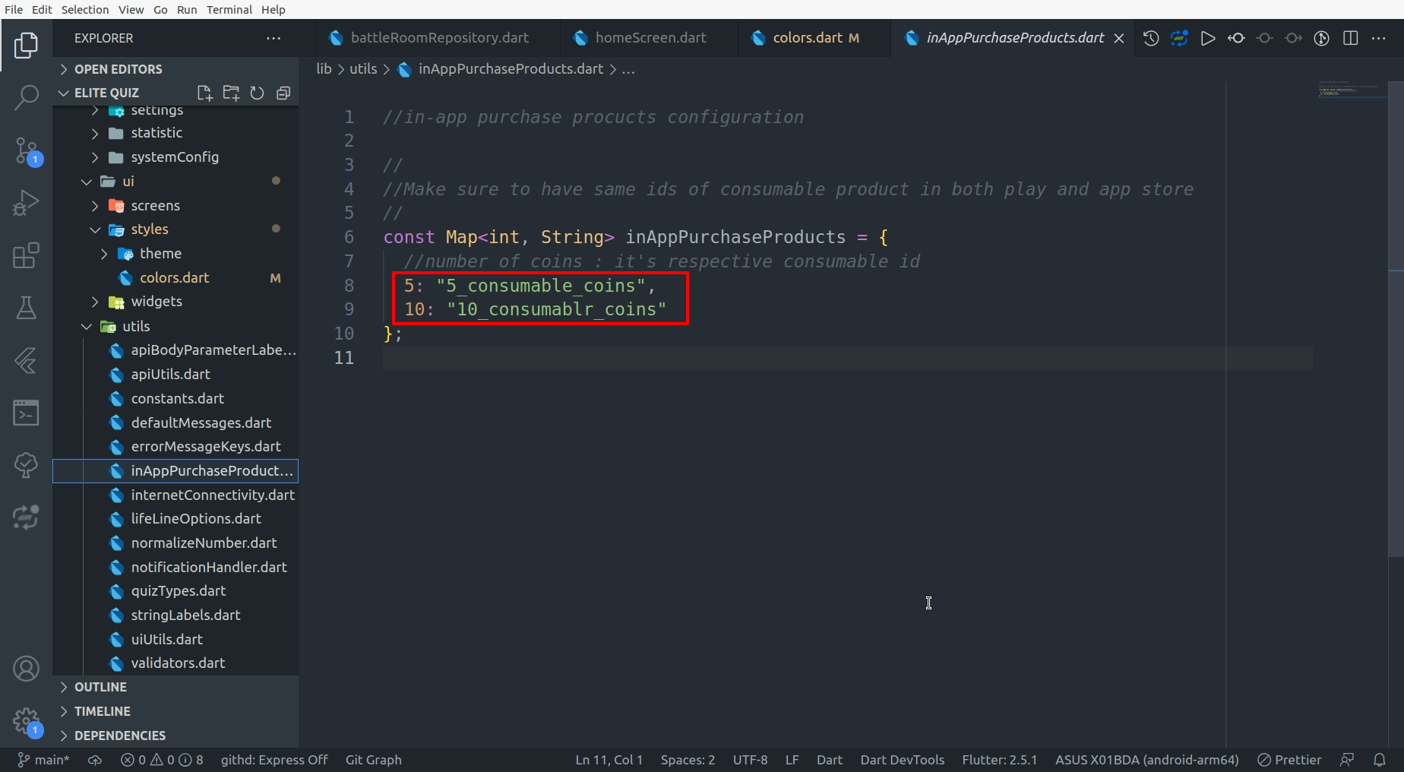
Task: Toggle Prettier formatter in status bar
Action: click(x=1289, y=760)
